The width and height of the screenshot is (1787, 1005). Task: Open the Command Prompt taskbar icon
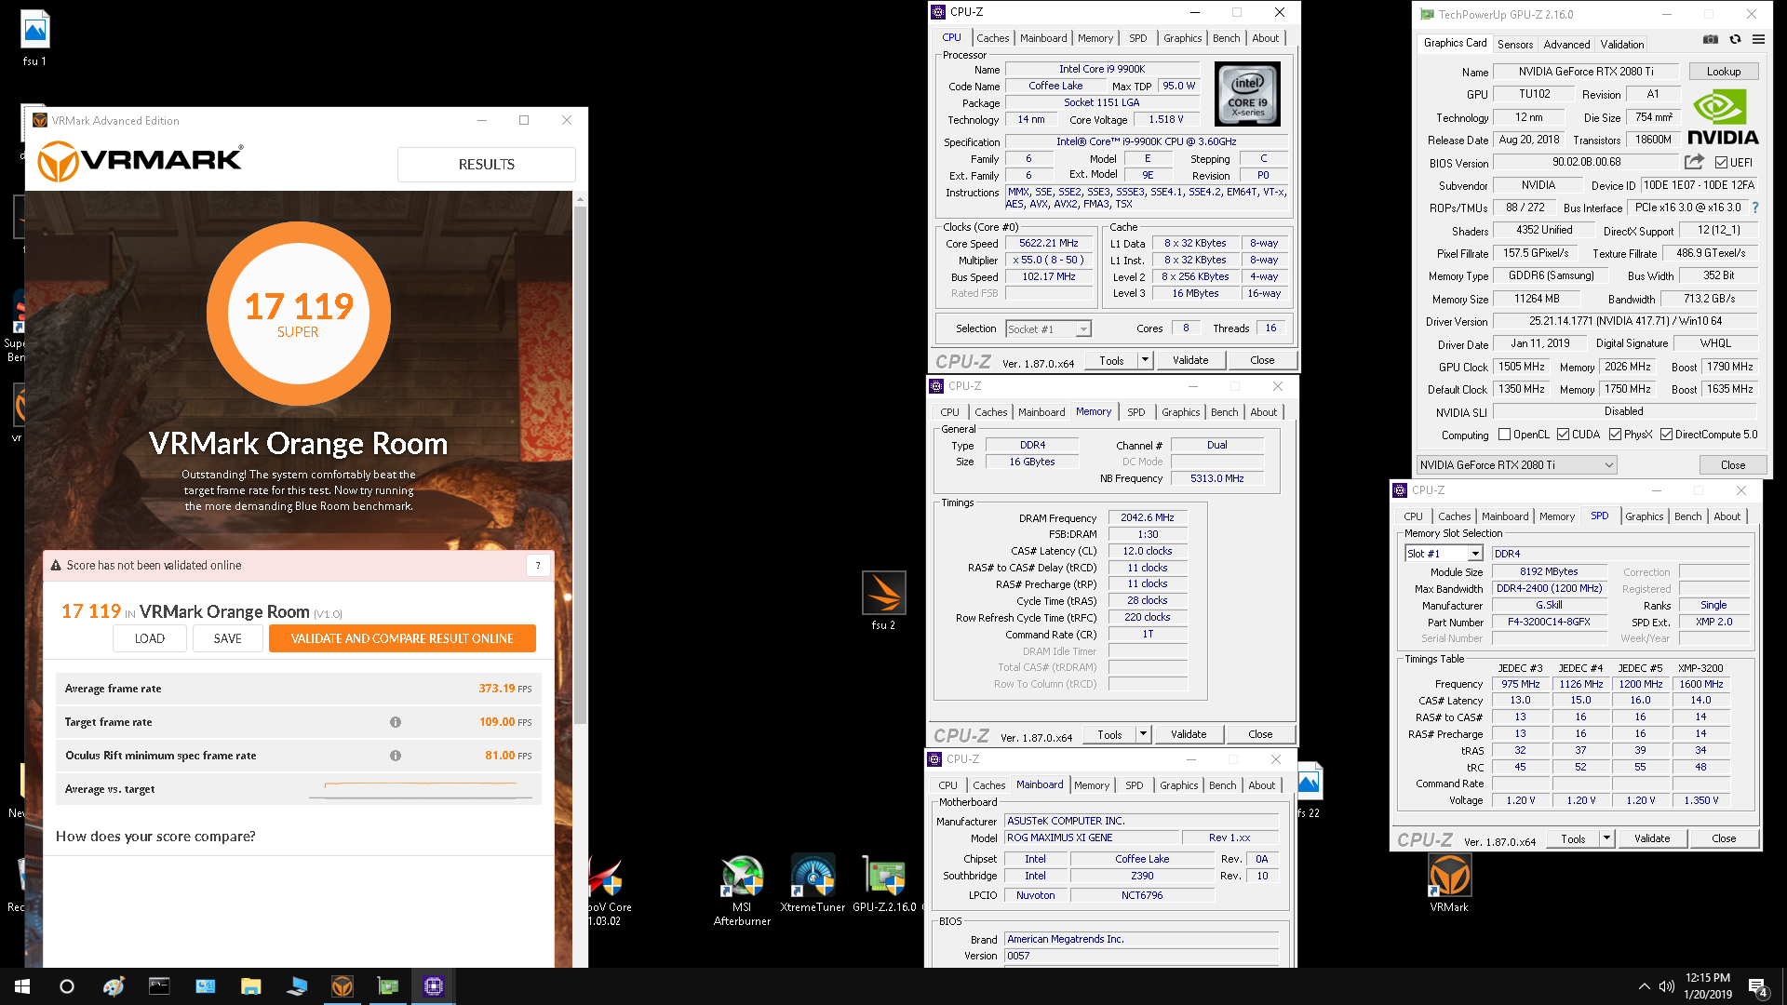159,986
